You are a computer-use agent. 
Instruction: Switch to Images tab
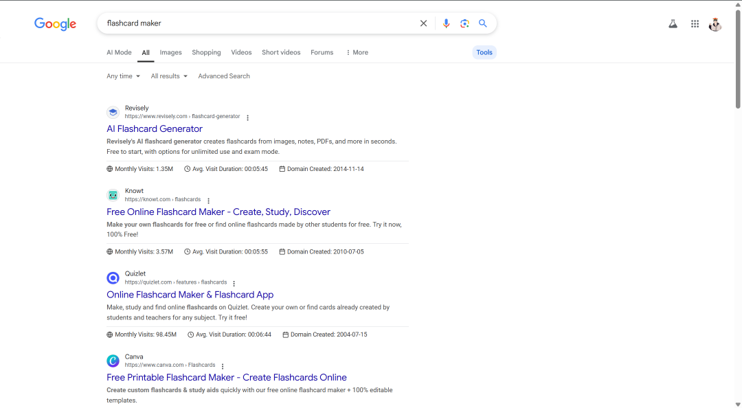[171, 52]
